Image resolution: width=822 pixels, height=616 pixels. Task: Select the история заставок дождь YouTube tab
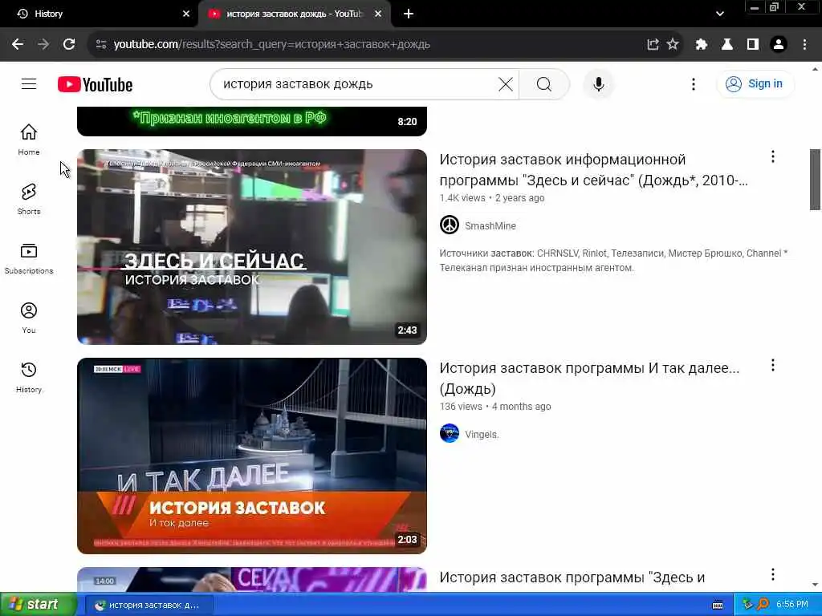coord(294,14)
